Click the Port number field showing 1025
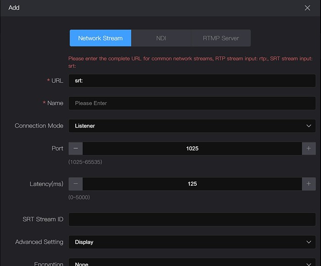 [x=192, y=149]
